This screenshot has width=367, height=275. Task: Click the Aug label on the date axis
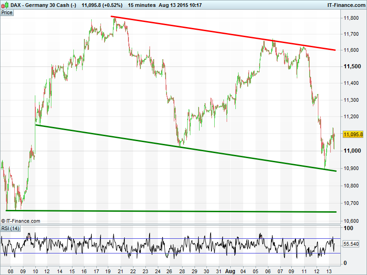(230, 271)
